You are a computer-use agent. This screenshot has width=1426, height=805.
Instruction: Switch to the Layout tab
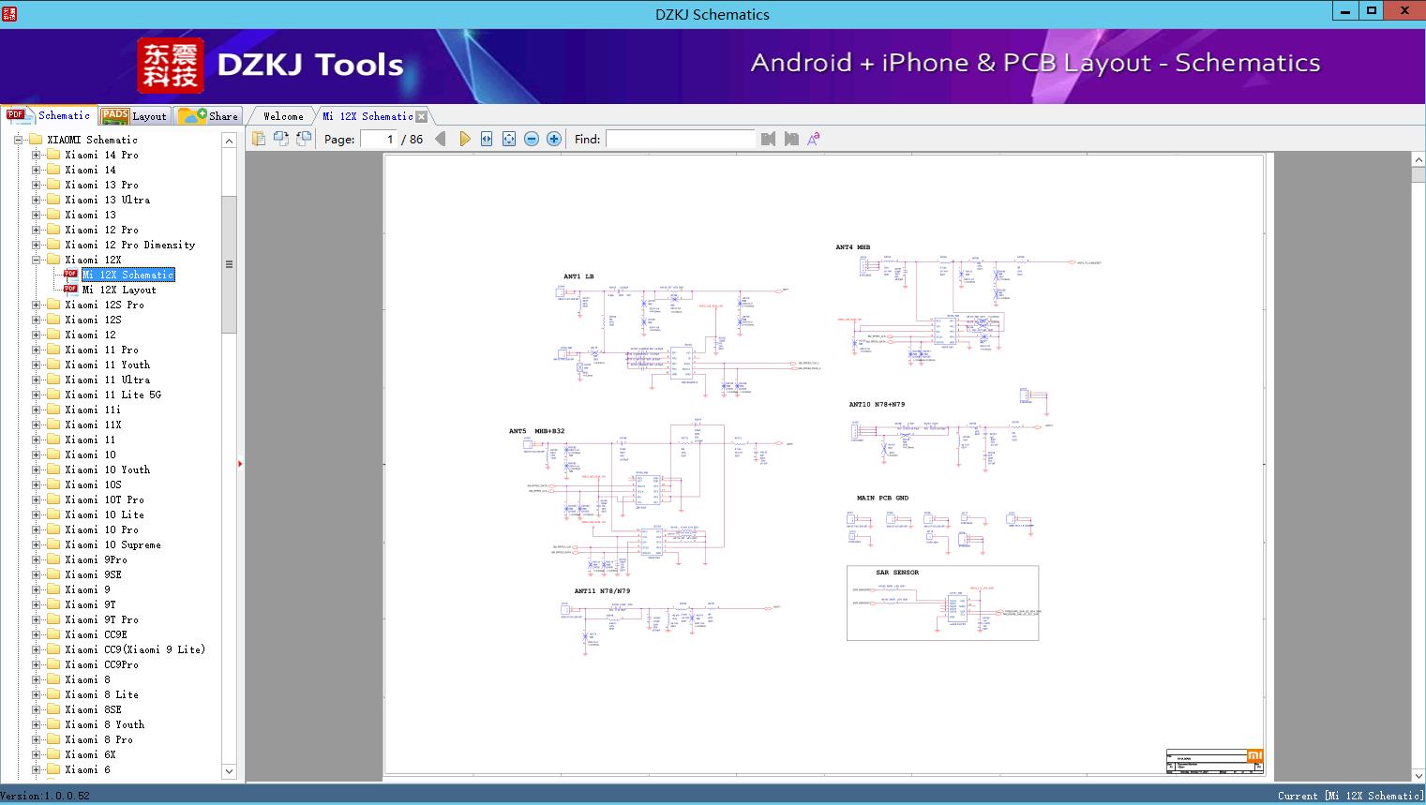134,116
